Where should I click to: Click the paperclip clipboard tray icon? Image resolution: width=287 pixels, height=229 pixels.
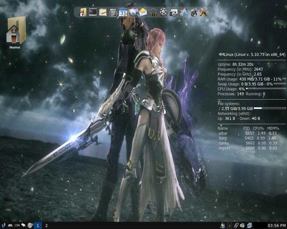[x=236, y=226]
